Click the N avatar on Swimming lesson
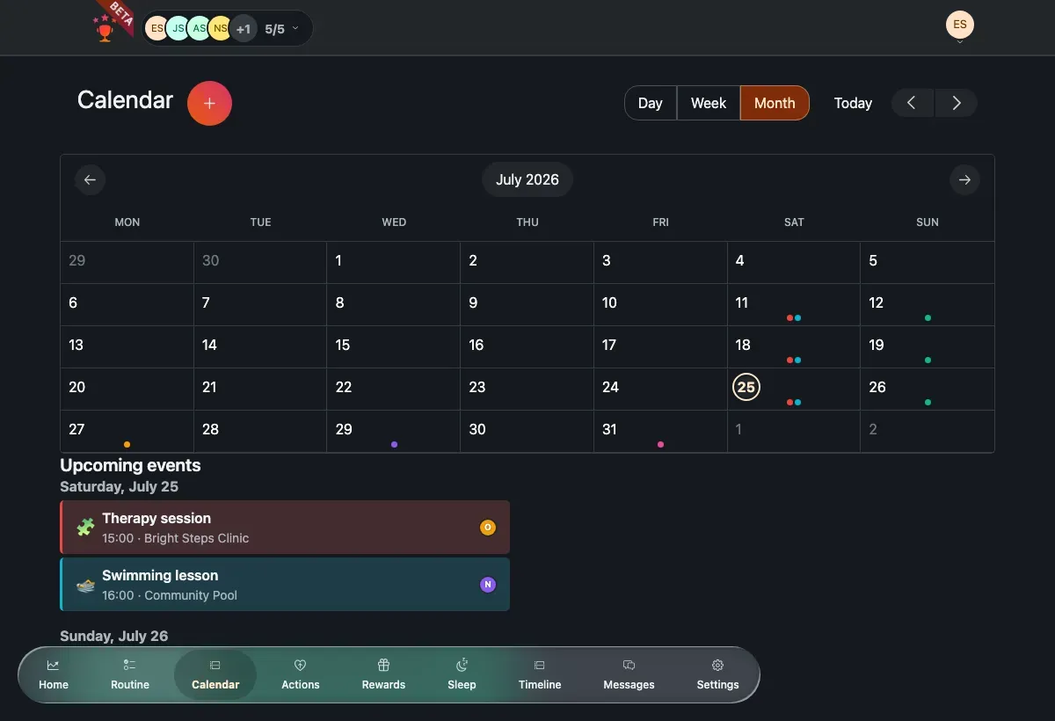The width and height of the screenshot is (1055, 721). click(488, 585)
